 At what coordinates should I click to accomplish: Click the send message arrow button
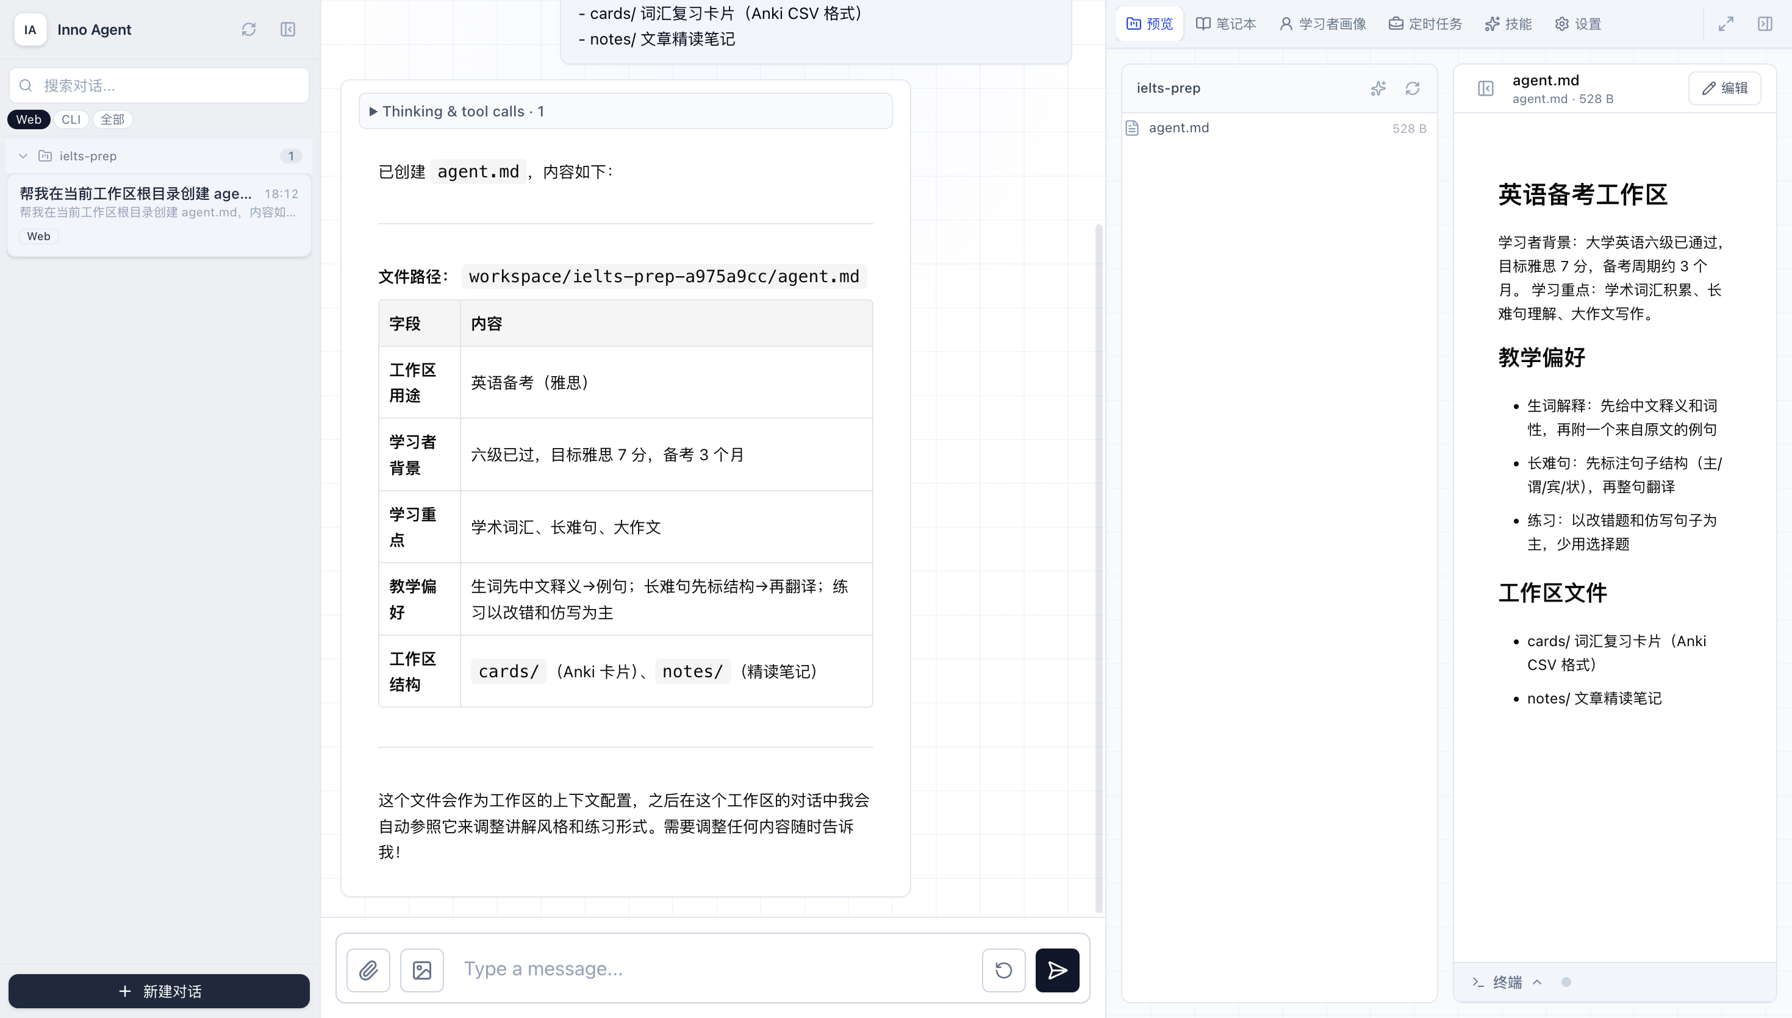[x=1057, y=970]
